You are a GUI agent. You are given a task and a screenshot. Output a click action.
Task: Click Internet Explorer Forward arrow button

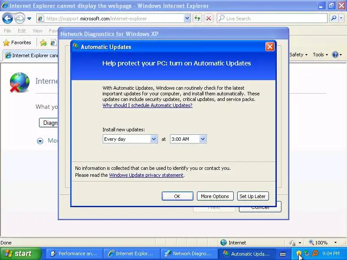(20, 19)
